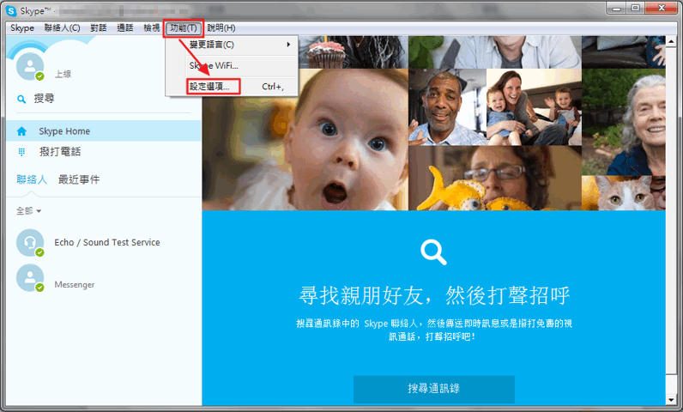
Task: Click your profile avatar icon
Action: pyautogui.click(x=30, y=67)
